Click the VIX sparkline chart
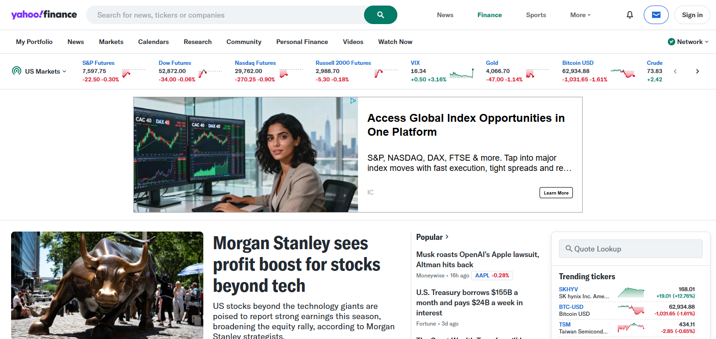 click(x=461, y=73)
